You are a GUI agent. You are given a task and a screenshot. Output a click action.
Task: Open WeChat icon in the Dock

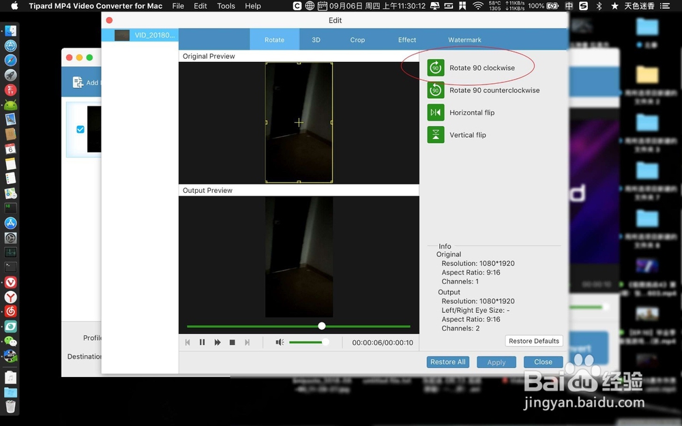10,341
